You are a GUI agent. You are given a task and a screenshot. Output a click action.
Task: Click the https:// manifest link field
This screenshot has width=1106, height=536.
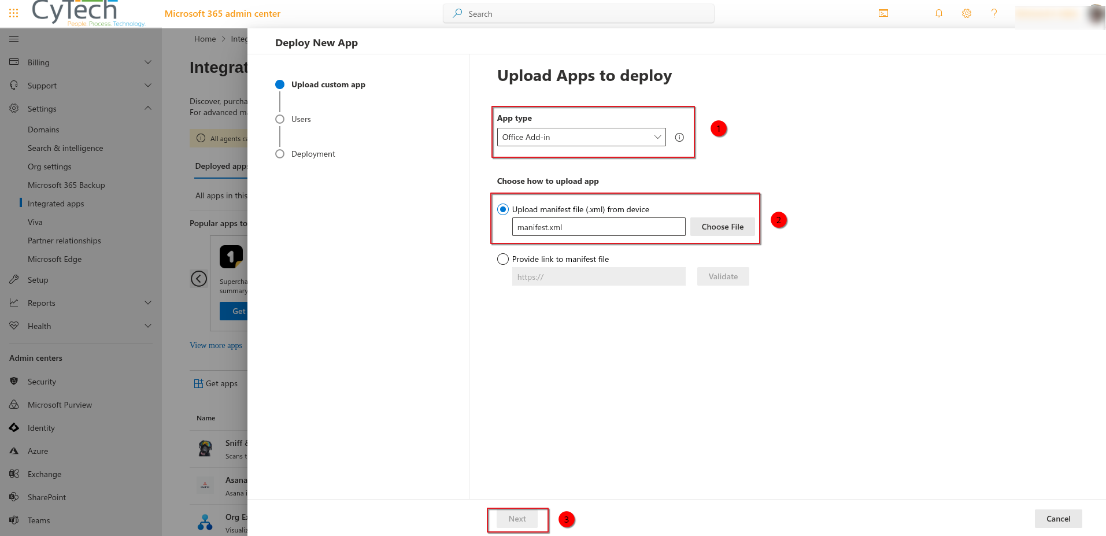point(599,276)
